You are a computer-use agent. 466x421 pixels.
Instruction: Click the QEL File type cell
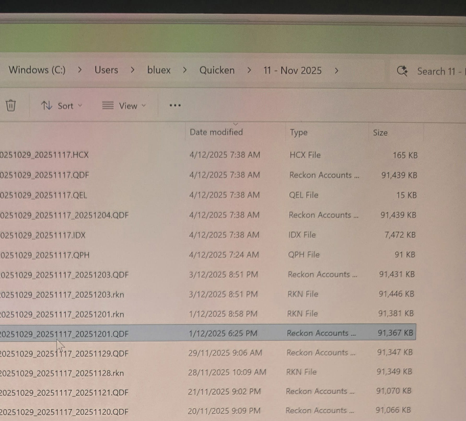(304, 195)
